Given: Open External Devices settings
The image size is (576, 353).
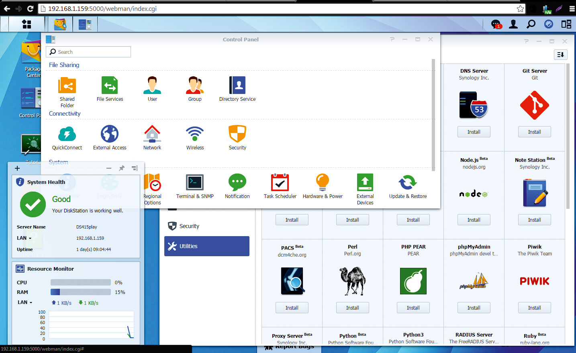Looking at the screenshot, I should point(365,182).
